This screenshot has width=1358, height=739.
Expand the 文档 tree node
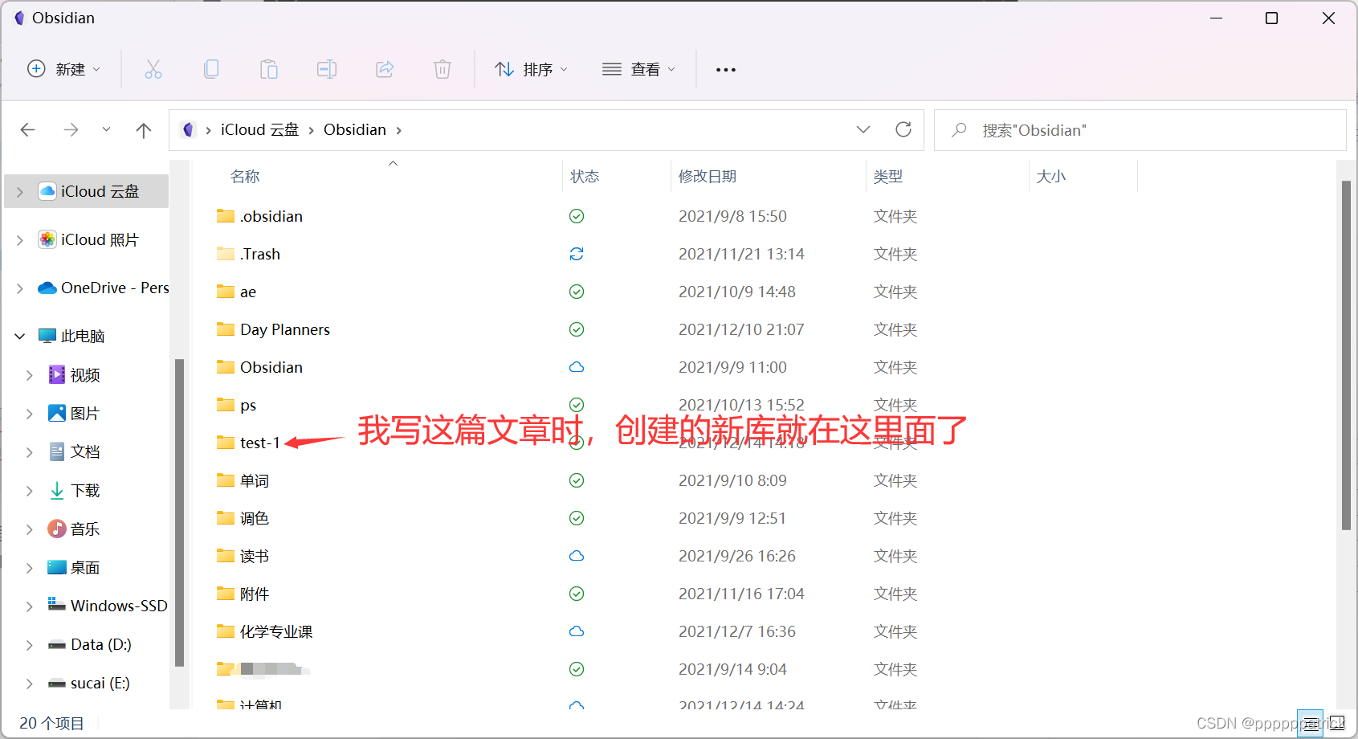pyautogui.click(x=30, y=451)
